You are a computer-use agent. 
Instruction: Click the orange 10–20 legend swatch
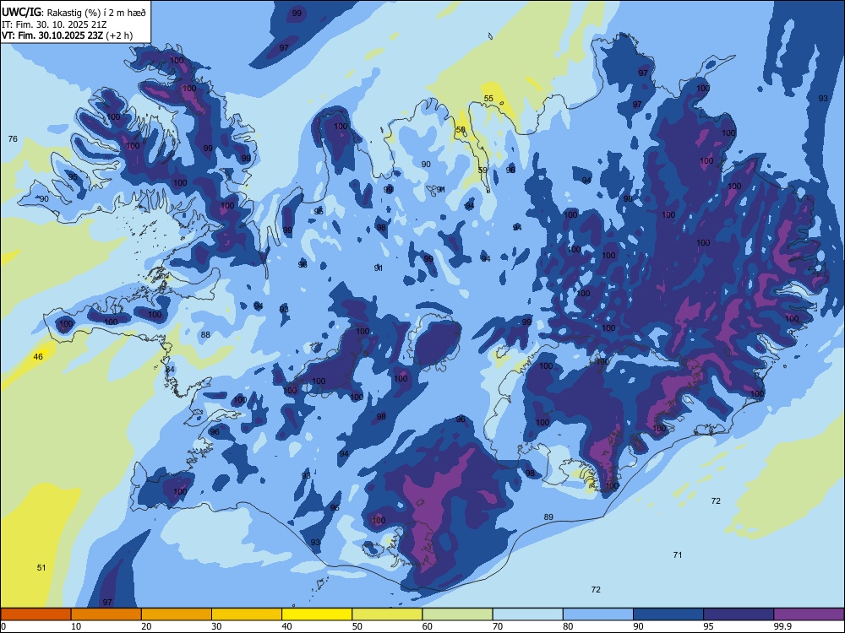[x=106, y=614]
